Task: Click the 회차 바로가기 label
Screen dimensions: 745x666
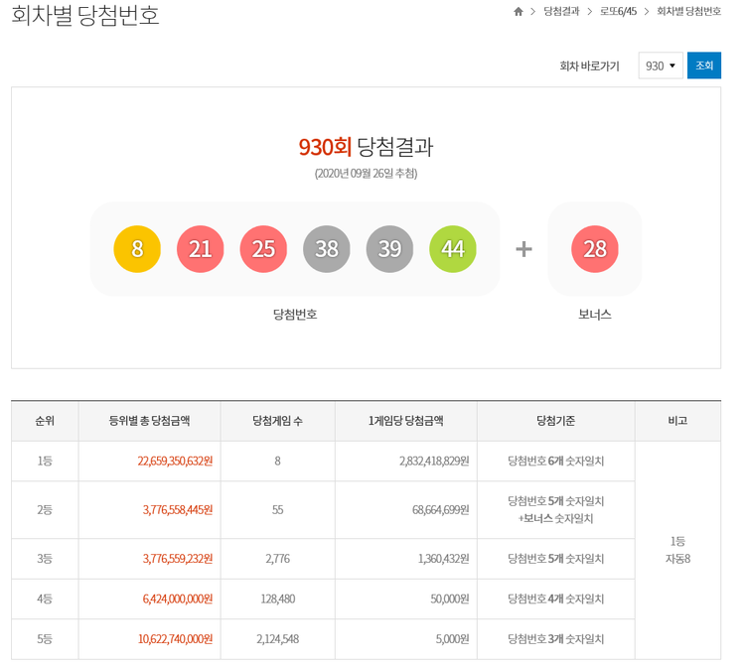Action: point(589,66)
